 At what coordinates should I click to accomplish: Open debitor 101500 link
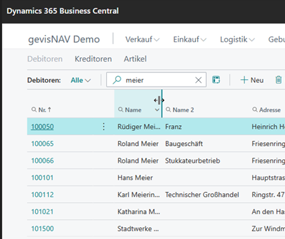tap(43, 228)
